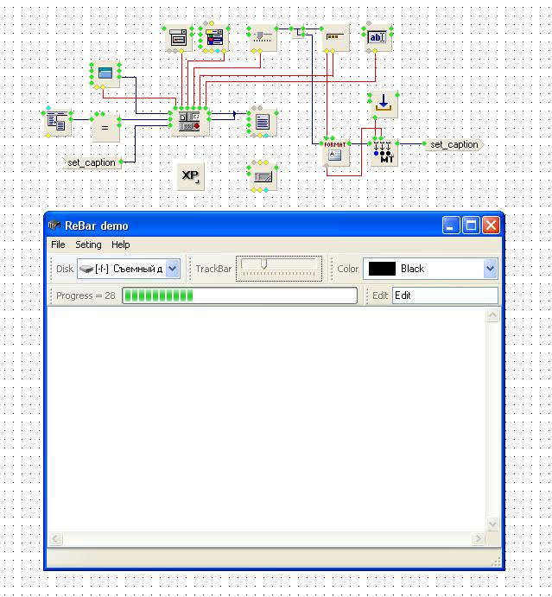Select the memo text document node
Viewport: 552px width, 597px height.
click(x=263, y=122)
